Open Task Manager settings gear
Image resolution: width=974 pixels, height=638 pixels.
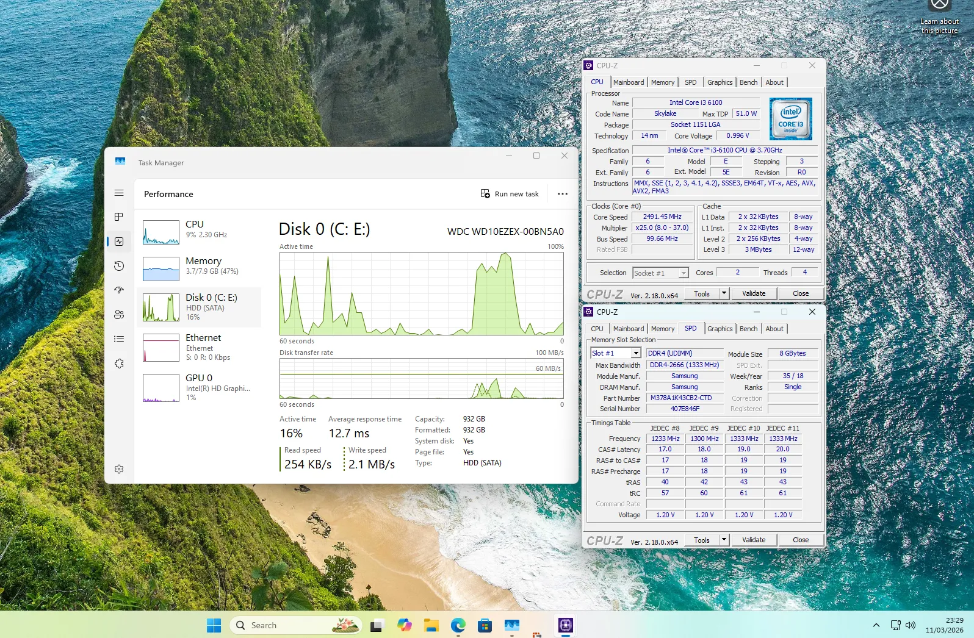(x=119, y=469)
